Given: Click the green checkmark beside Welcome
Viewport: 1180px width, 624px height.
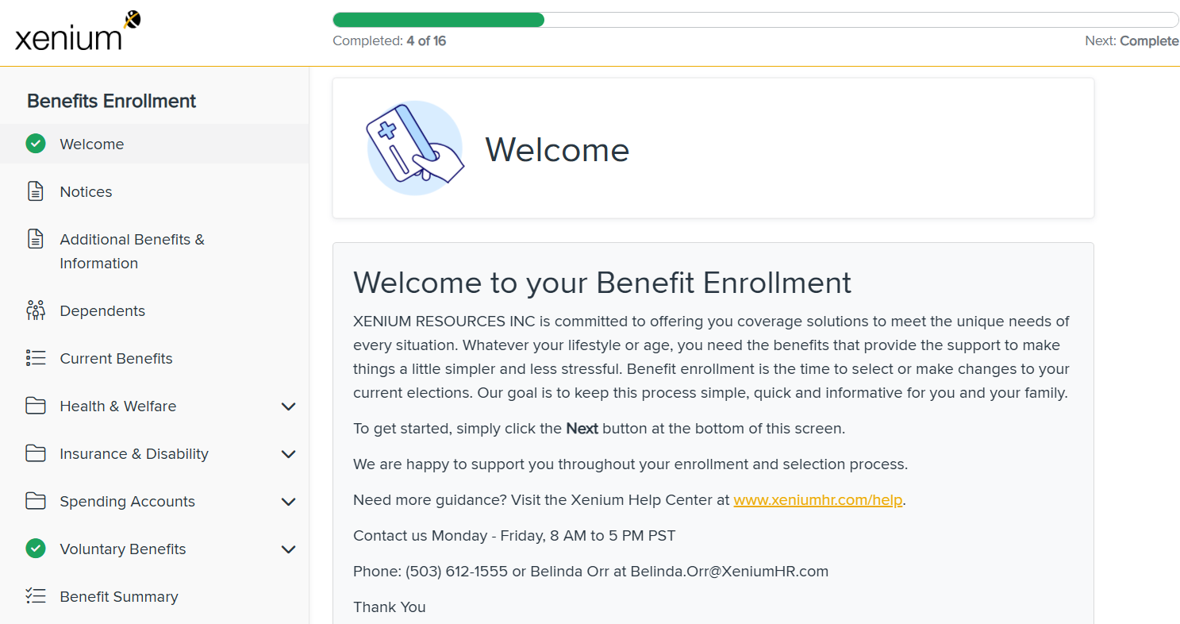Looking at the screenshot, I should pyautogui.click(x=36, y=144).
